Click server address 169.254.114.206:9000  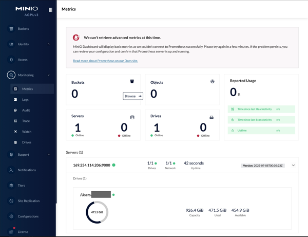coord(91,165)
